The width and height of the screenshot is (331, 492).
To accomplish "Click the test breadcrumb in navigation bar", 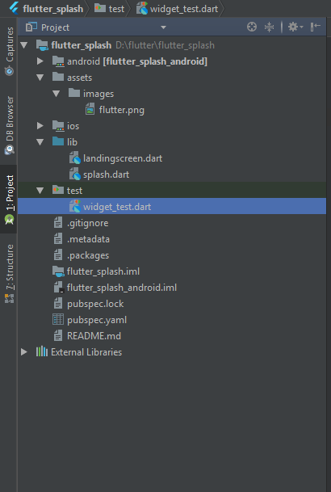I will pyautogui.click(x=116, y=9).
